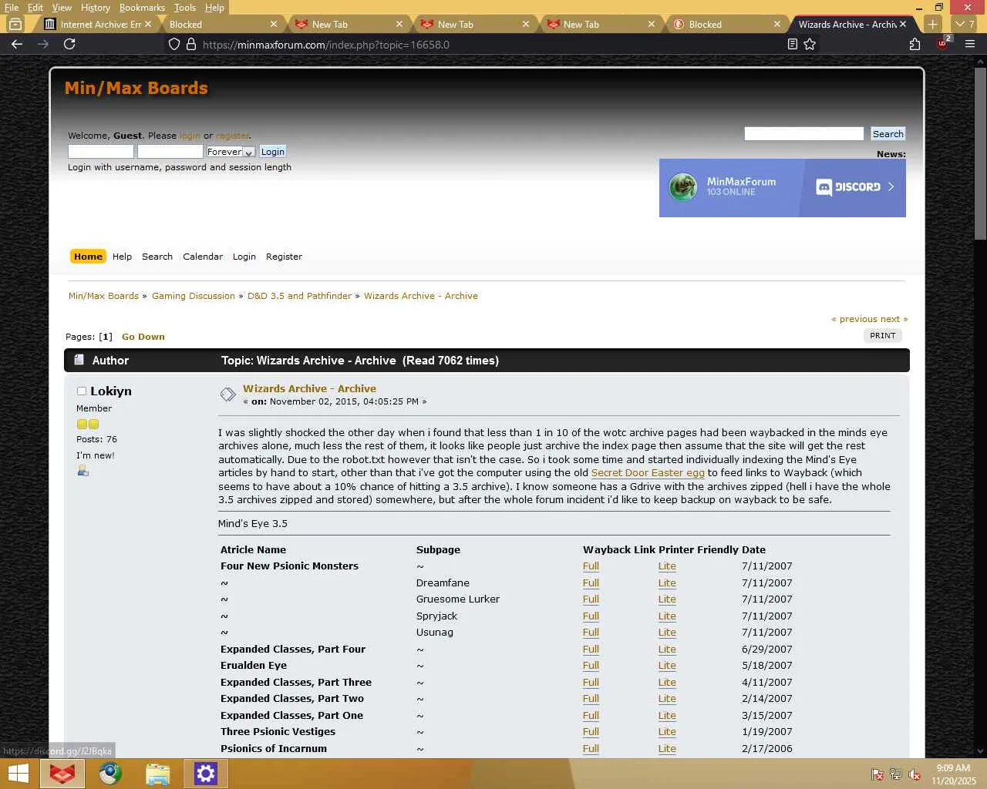Close the Internet Archive tab
The height and width of the screenshot is (789, 987).
tap(148, 24)
